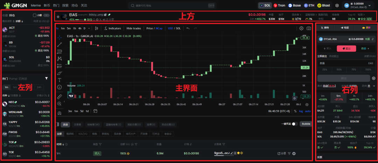Select the trend line drawing tool
Image resolution: width=378 pixels, height=163 pixels.
coord(59,44)
